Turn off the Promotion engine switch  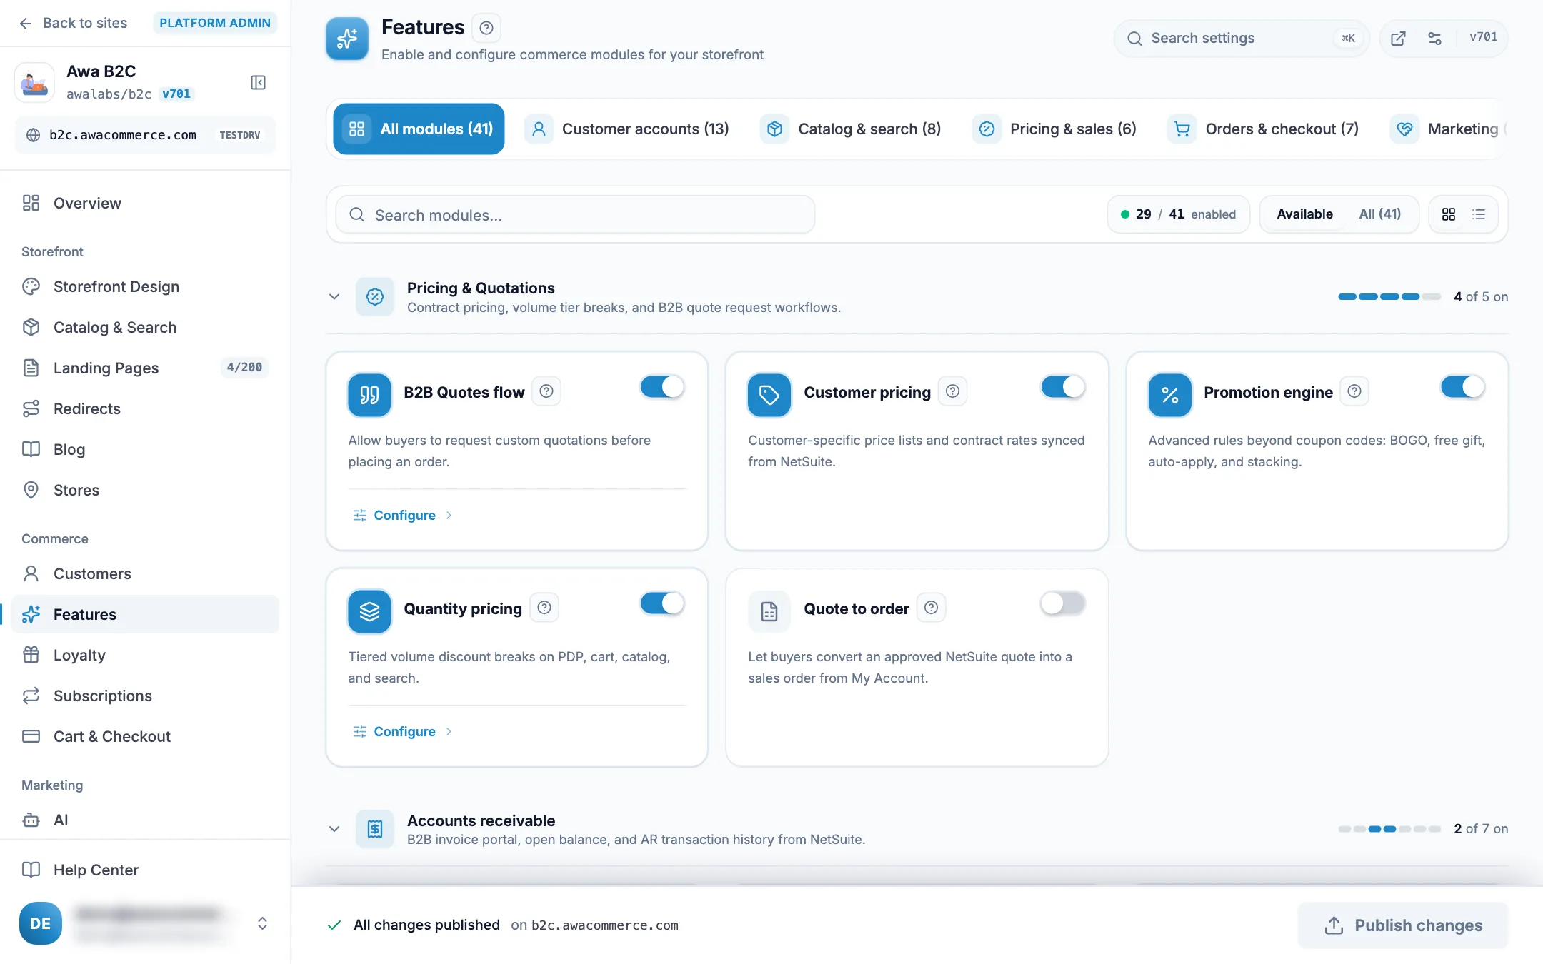pos(1462,387)
